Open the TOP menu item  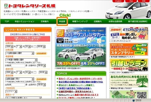coord(7,21)
